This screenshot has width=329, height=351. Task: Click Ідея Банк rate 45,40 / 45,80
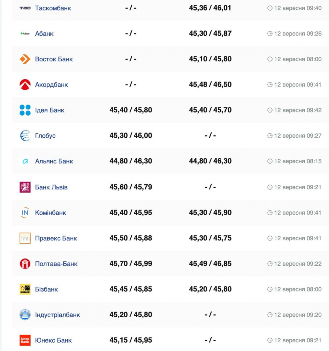pos(131,110)
